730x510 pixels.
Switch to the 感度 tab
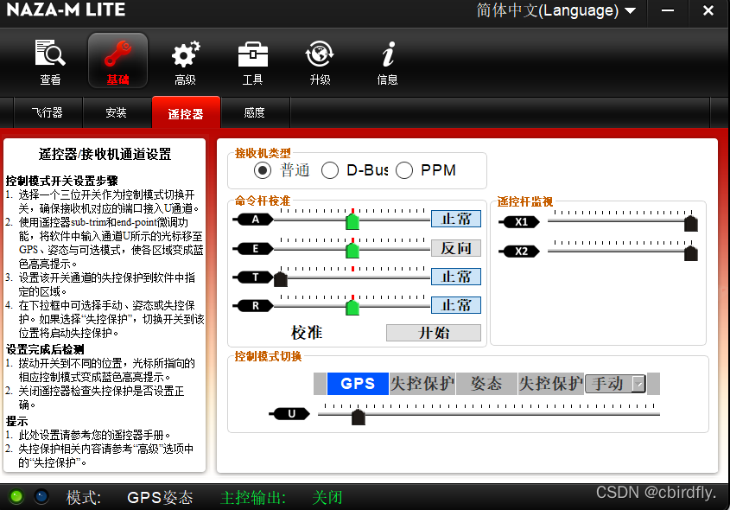(255, 112)
